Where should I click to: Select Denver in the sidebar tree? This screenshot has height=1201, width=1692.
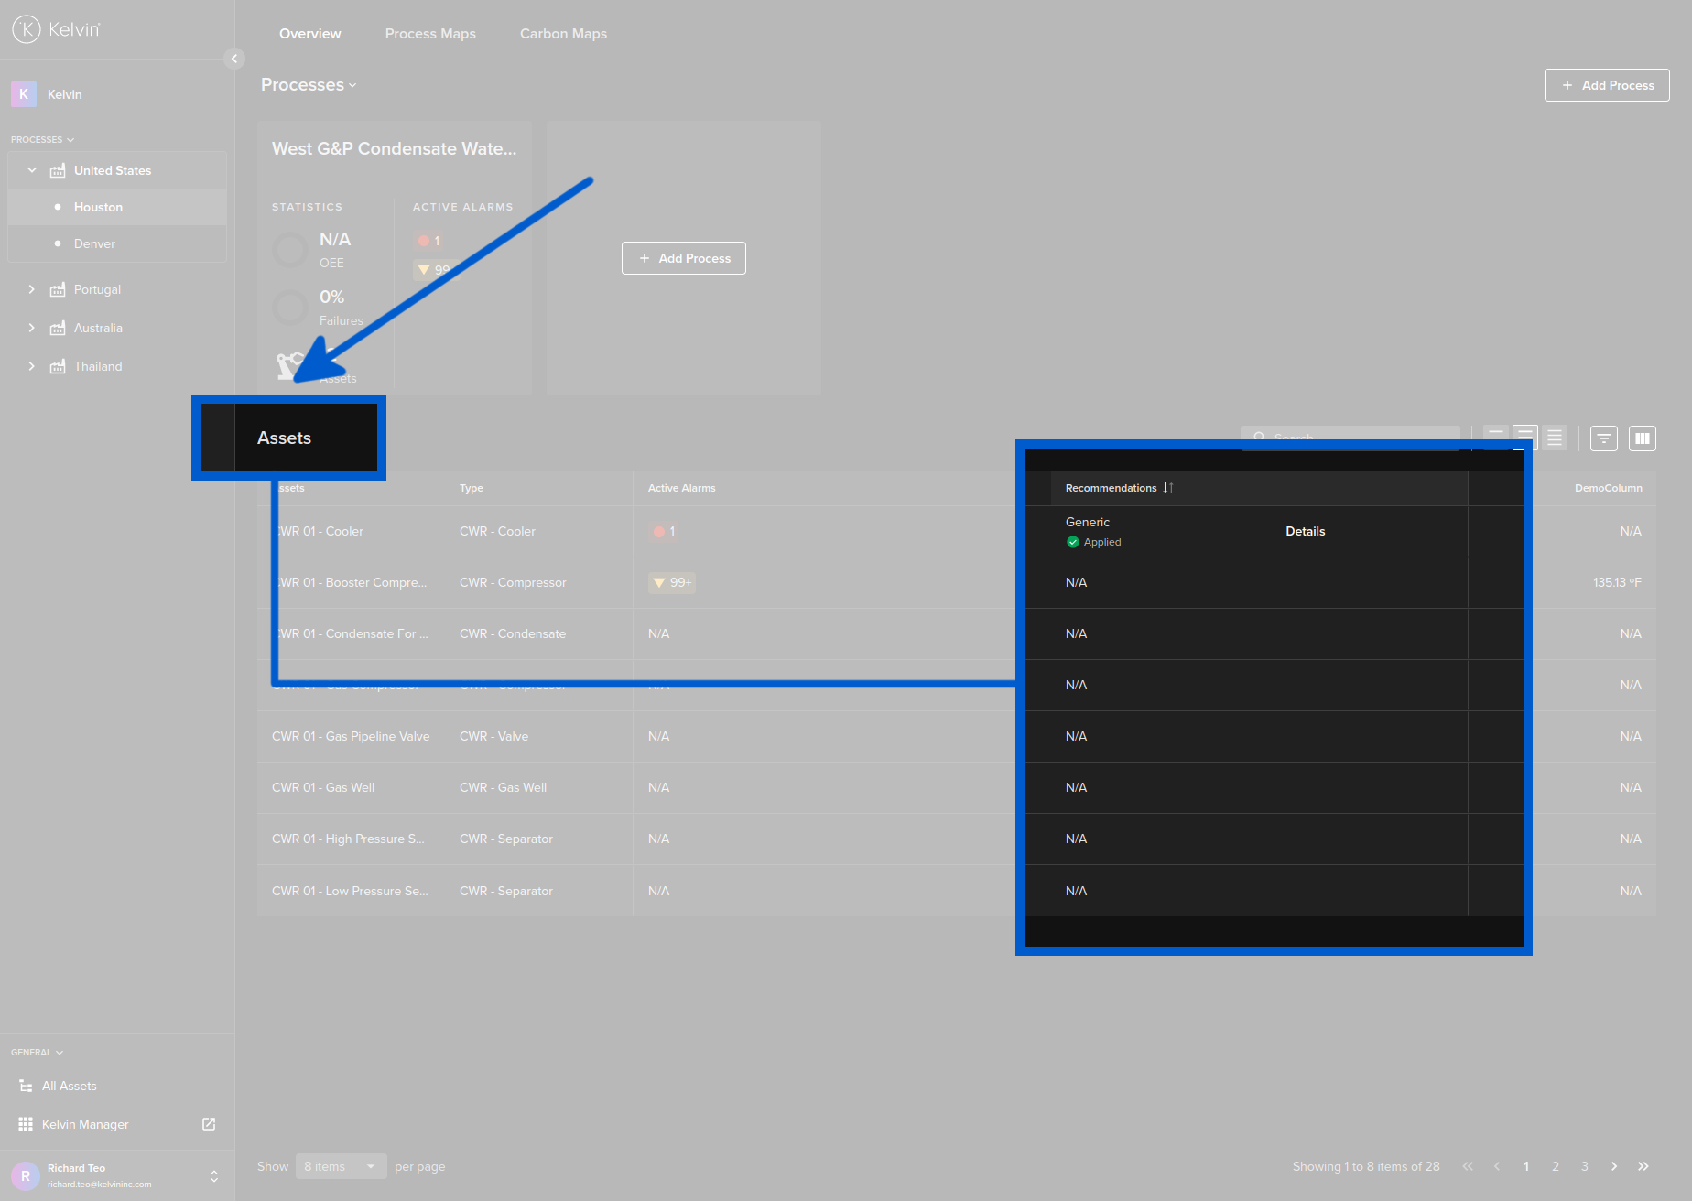tap(94, 243)
